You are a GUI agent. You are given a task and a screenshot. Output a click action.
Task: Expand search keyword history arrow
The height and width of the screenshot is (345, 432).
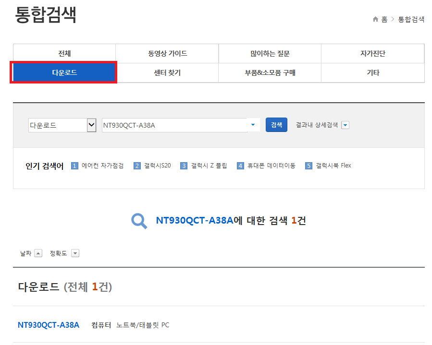coord(253,125)
